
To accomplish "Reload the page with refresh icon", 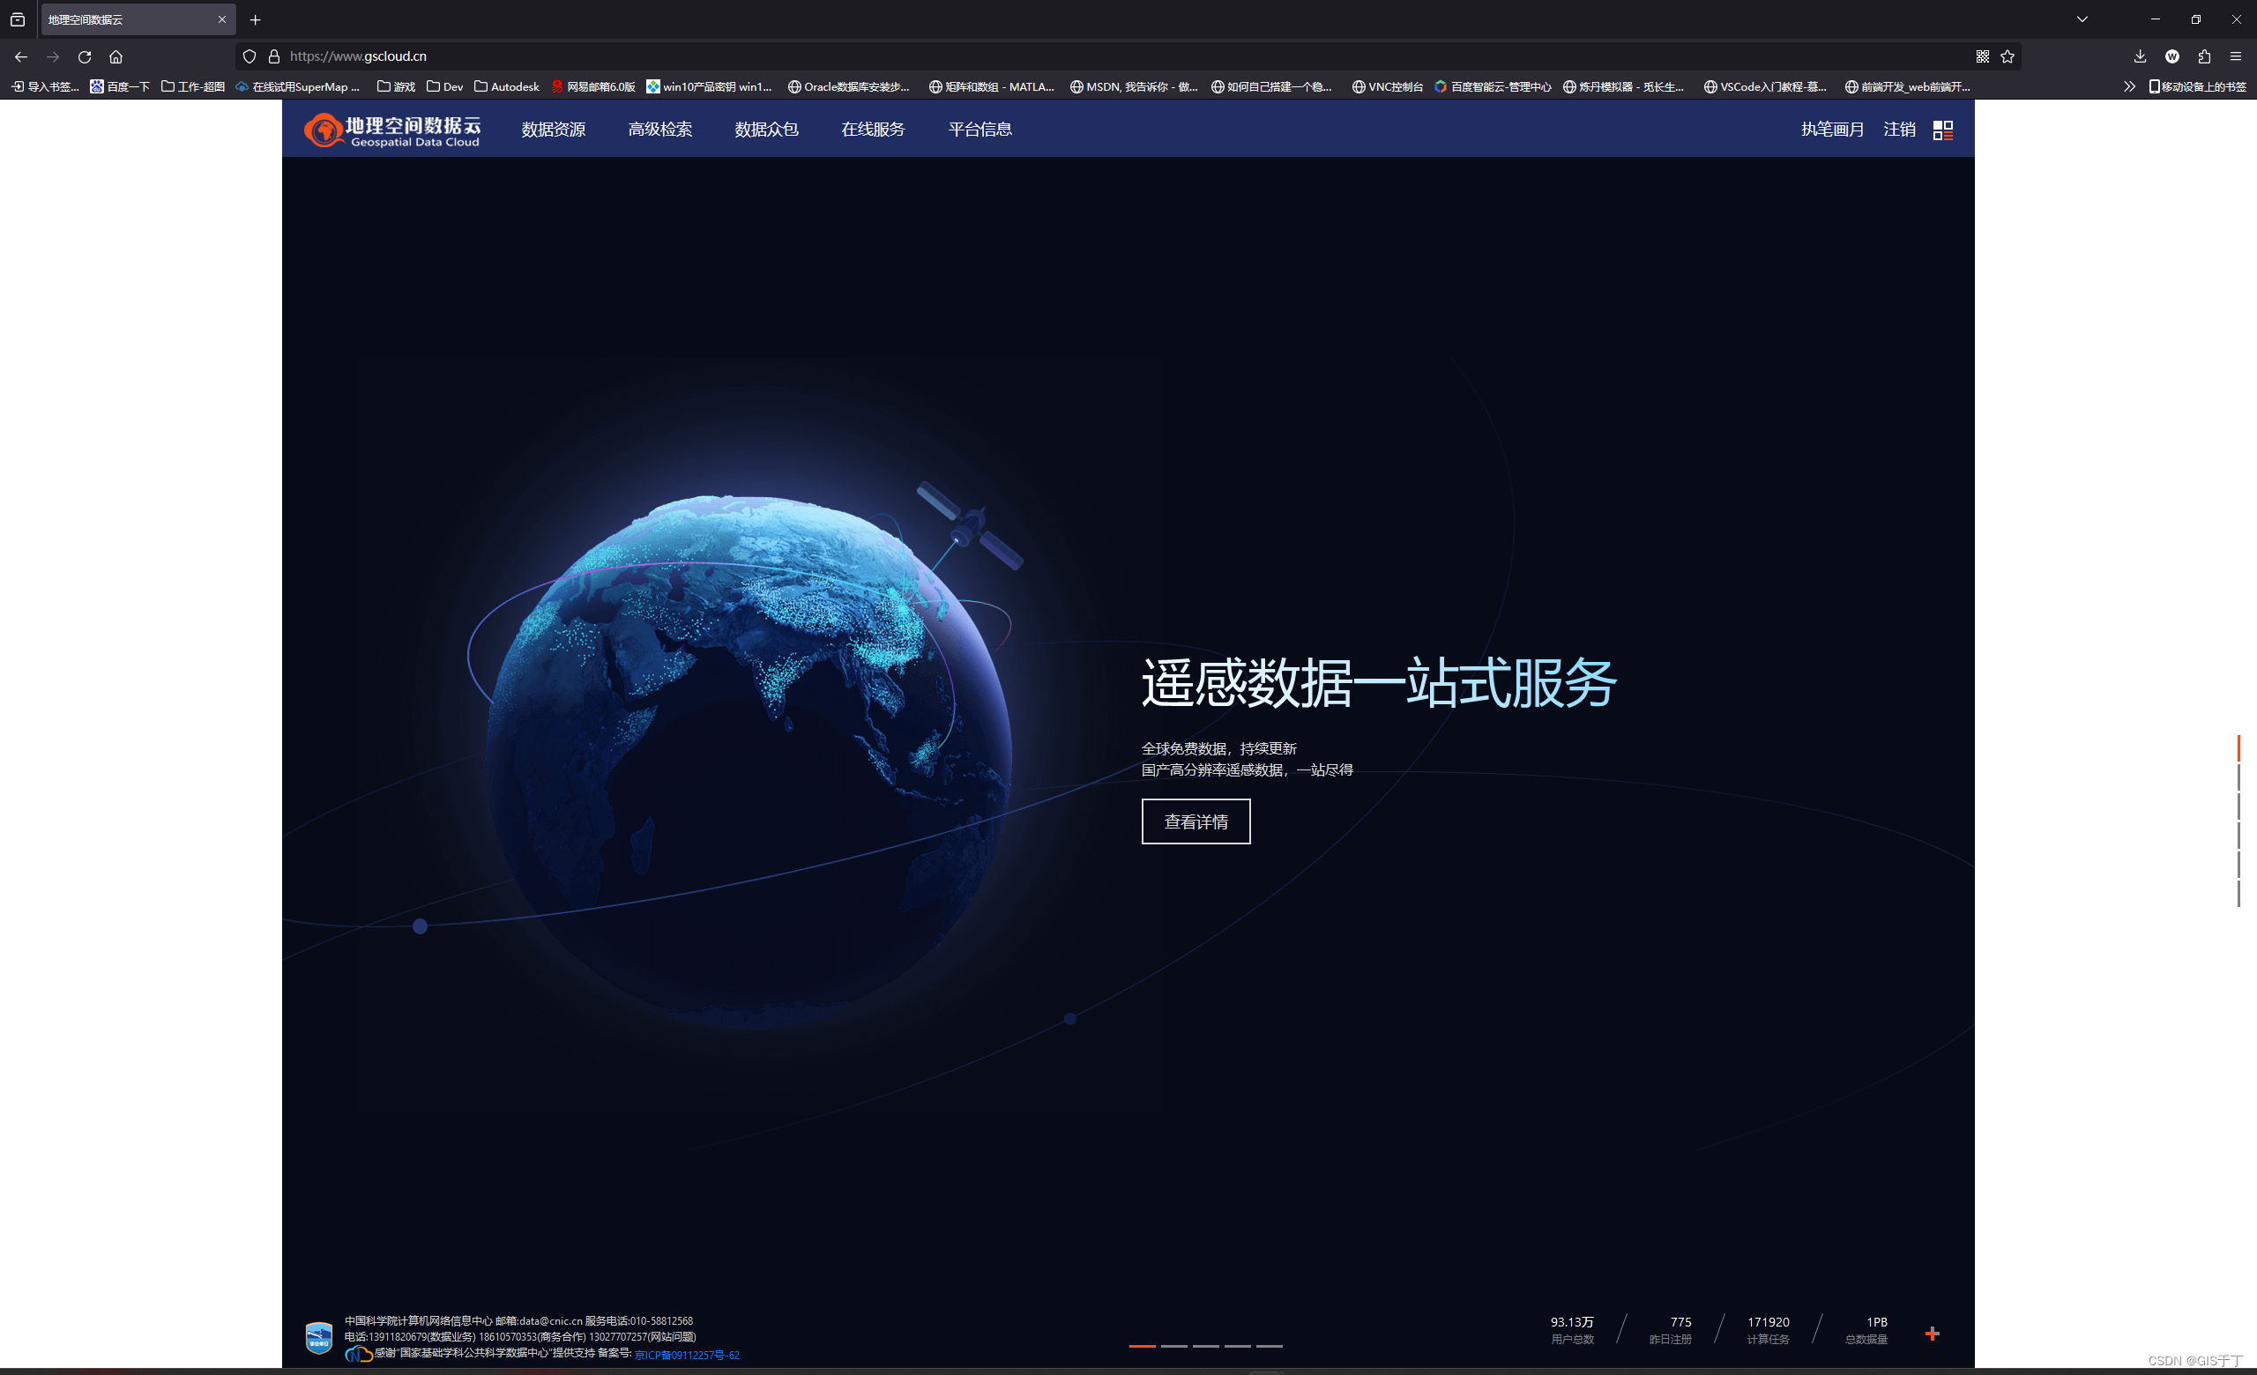I will pyautogui.click(x=85, y=56).
